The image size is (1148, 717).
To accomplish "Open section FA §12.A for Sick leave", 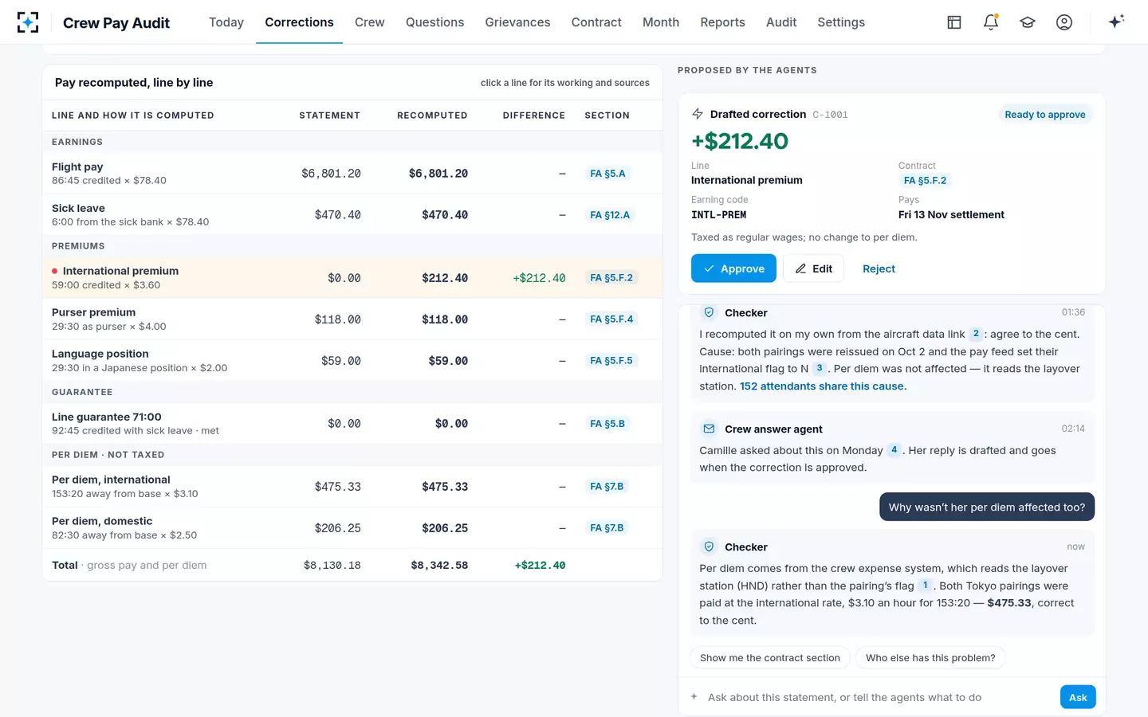I will click(610, 215).
